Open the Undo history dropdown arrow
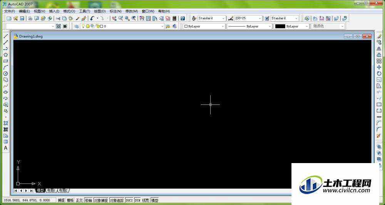 [x=97, y=18]
